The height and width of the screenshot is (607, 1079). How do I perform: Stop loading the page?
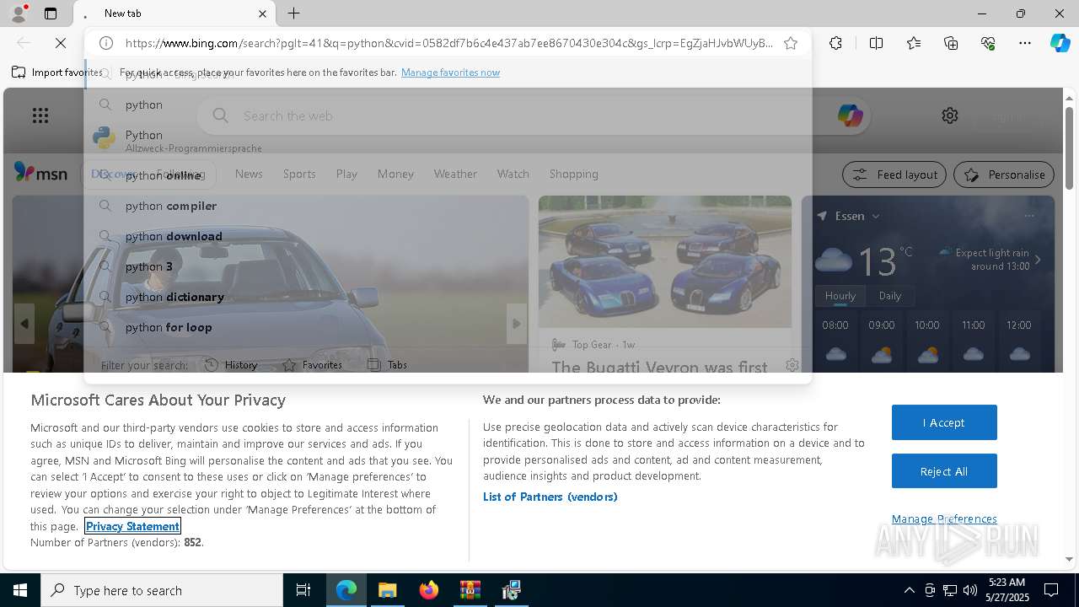[61, 43]
